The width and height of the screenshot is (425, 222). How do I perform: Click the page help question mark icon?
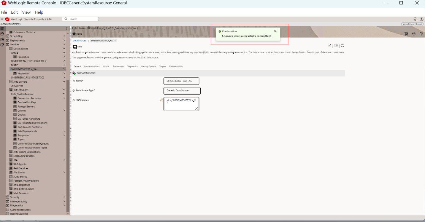(336, 46)
